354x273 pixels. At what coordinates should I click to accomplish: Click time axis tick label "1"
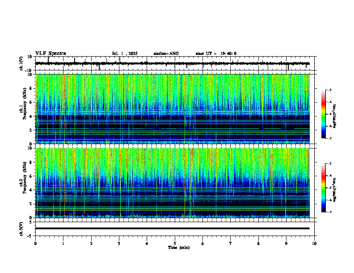pyautogui.click(x=63, y=244)
